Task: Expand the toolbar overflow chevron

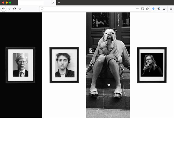Action: (x=164, y=9)
